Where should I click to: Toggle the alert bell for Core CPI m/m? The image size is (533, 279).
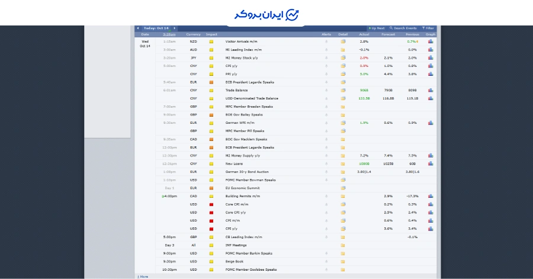[326, 204]
